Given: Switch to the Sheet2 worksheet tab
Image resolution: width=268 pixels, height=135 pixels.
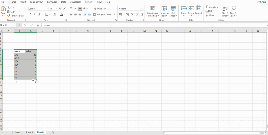Looking at the screenshot, I should click(18, 132).
